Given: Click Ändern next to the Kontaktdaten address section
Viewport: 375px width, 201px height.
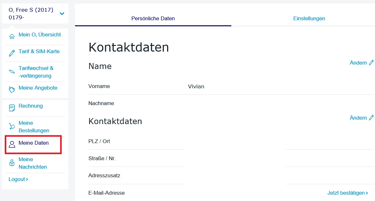Looking at the screenshot, I should (361, 118).
